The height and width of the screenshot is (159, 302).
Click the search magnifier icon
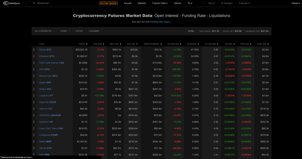click(x=34, y=3)
